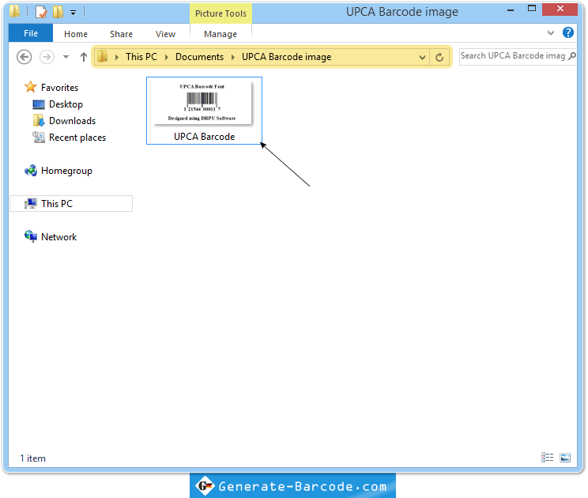Go back using the Back arrow button
This screenshot has height=498, width=588.
pos(24,57)
